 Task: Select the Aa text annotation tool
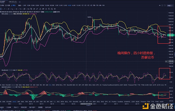(28, 9)
